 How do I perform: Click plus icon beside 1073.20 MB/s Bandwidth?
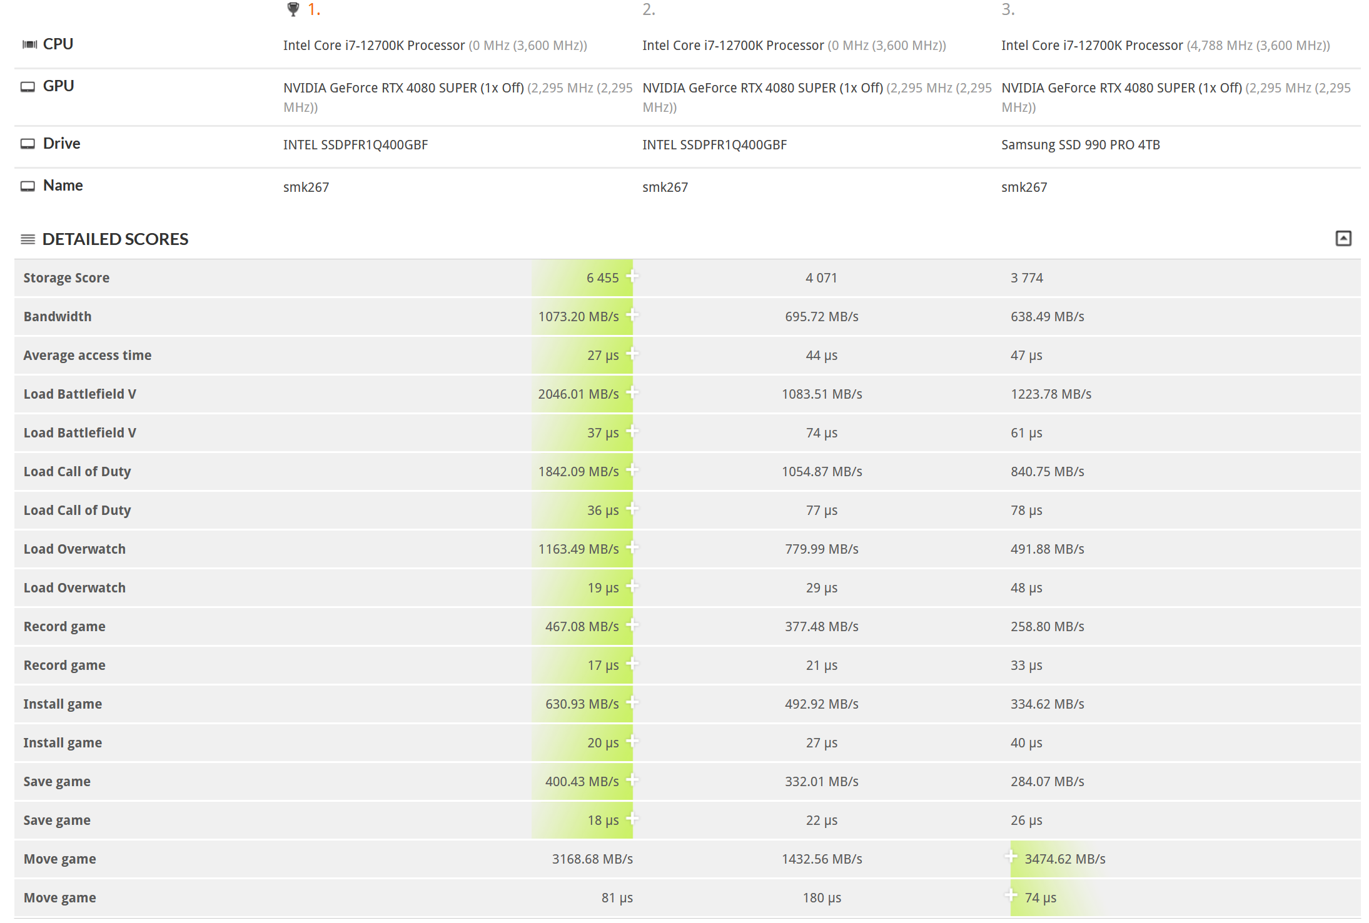(632, 314)
